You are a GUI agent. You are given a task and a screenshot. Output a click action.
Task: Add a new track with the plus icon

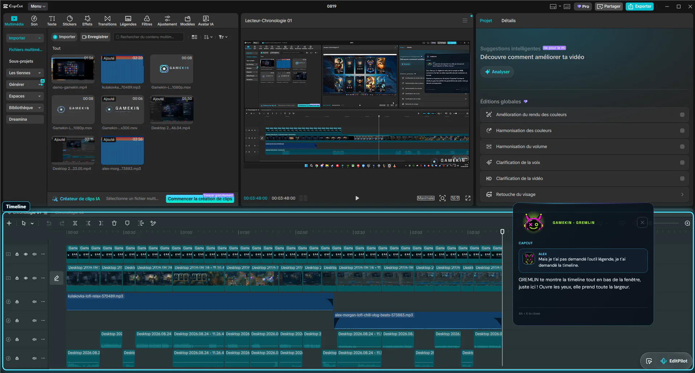click(x=9, y=223)
